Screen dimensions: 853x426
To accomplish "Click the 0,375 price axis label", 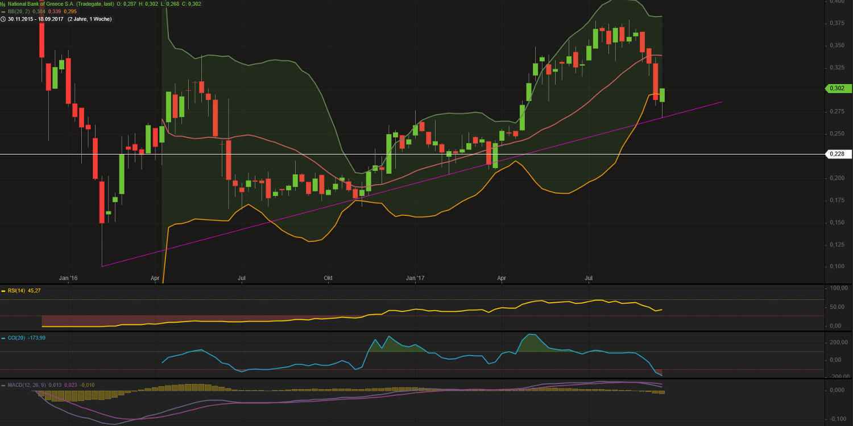I will pyautogui.click(x=837, y=23).
